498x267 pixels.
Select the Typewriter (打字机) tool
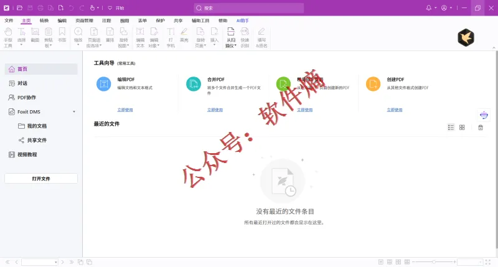coord(171,37)
